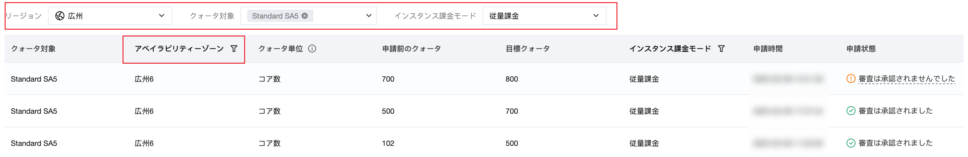Screen dimensions: 968x157
Task: Click the approved checkmark icon in third row
Action: pos(850,143)
